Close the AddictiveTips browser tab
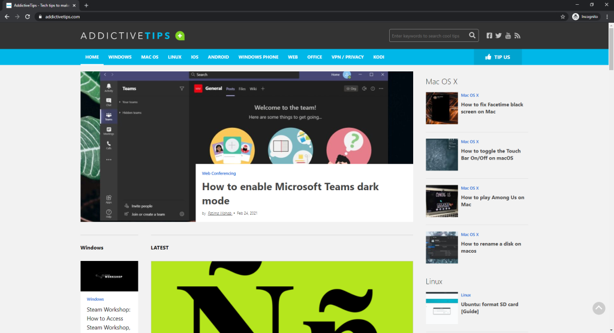 [74, 5]
